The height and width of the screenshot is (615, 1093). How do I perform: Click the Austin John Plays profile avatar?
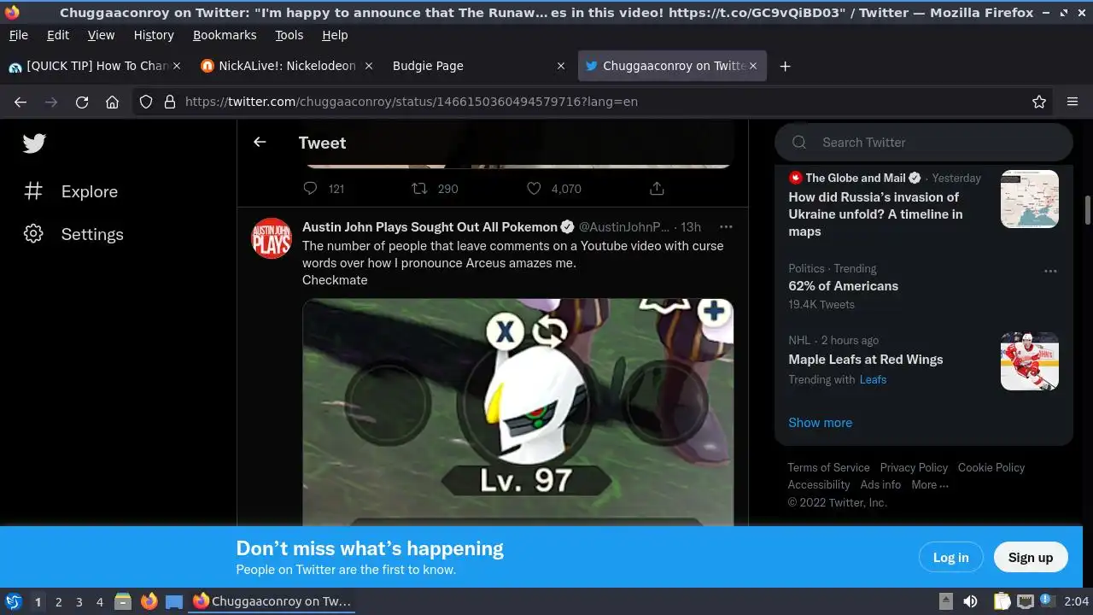click(272, 238)
